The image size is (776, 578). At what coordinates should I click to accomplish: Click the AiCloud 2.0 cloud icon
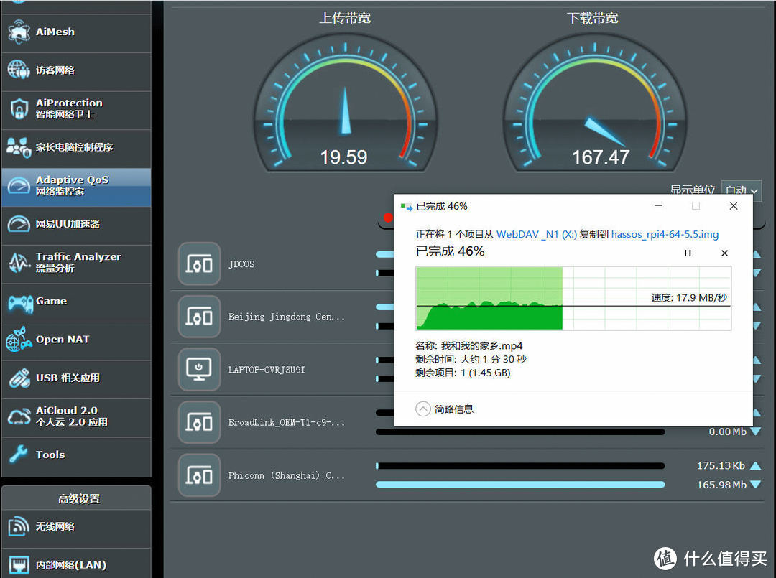pos(19,417)
